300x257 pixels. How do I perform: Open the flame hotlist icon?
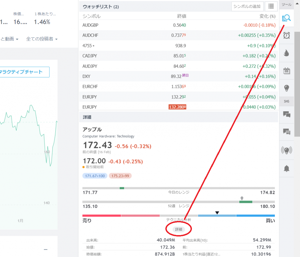pyautogui.click(x=287, y=53)
